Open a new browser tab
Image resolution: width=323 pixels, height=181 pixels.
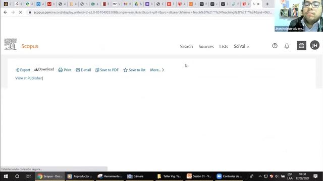coord(267,4)
